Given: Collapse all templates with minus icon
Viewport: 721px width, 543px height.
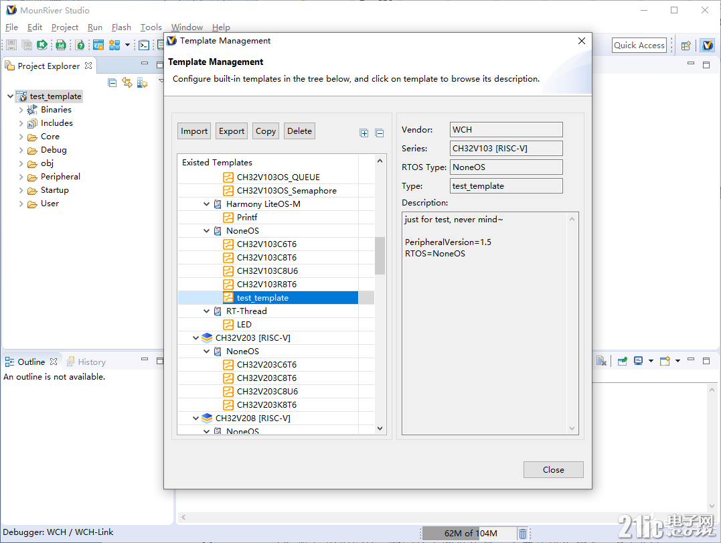Looking at the screenshot, I should tap(380, 133).
